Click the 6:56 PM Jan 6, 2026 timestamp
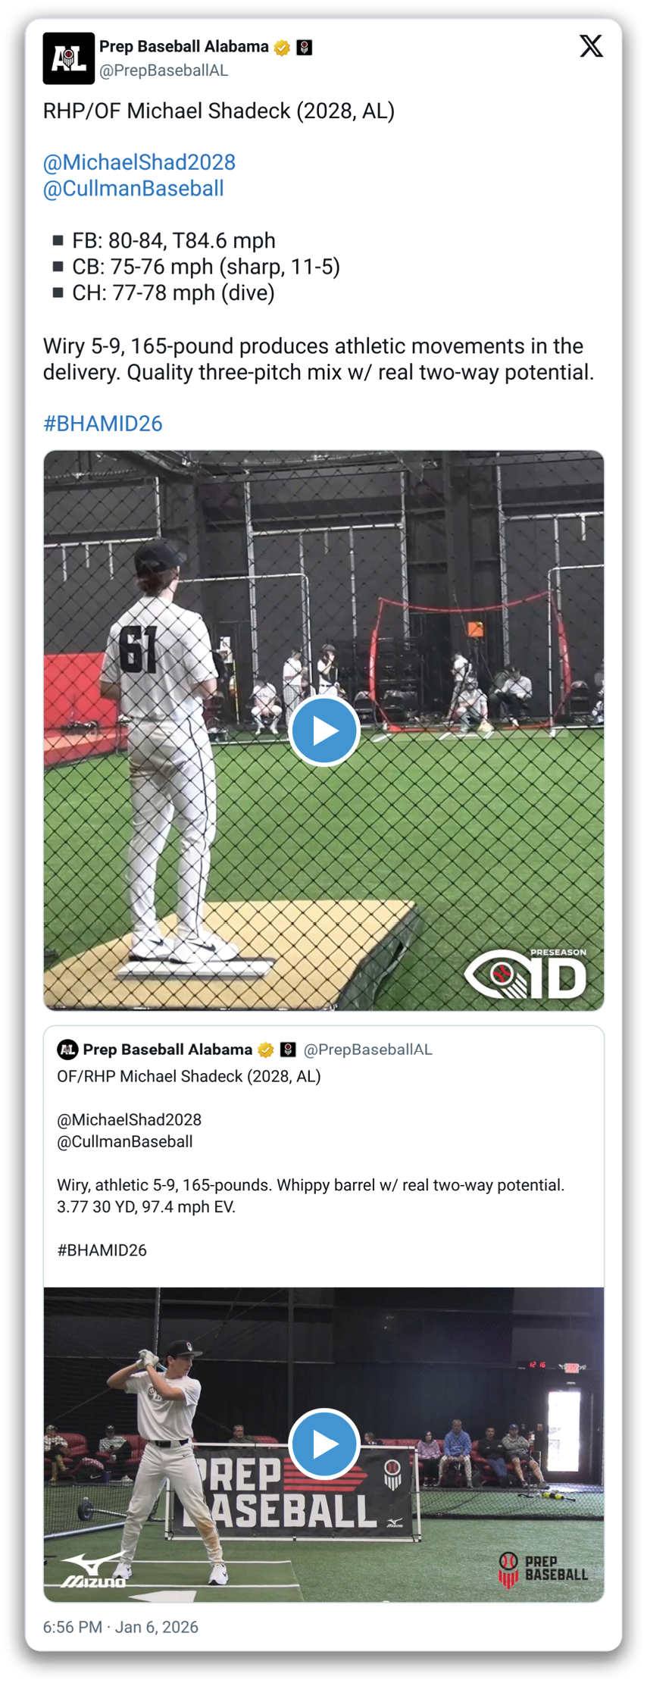 point(120,1627)
